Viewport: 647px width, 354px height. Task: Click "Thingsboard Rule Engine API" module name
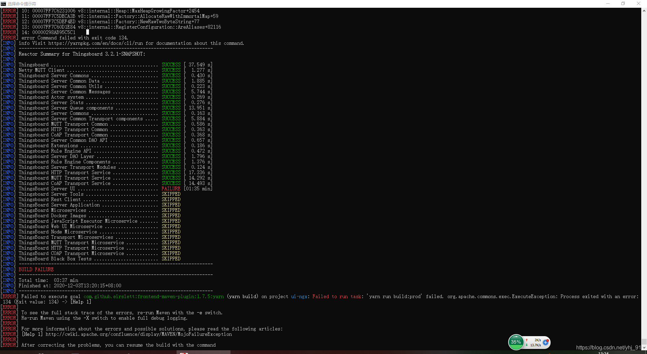pyautogui.click(x=55, y=151)
